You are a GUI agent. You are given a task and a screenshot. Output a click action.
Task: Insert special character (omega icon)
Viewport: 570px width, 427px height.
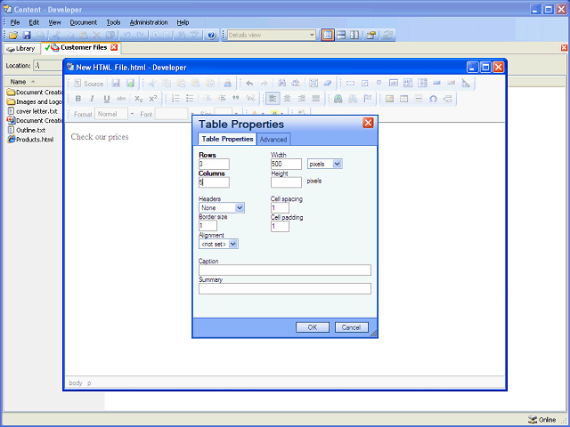click(433, 99)
